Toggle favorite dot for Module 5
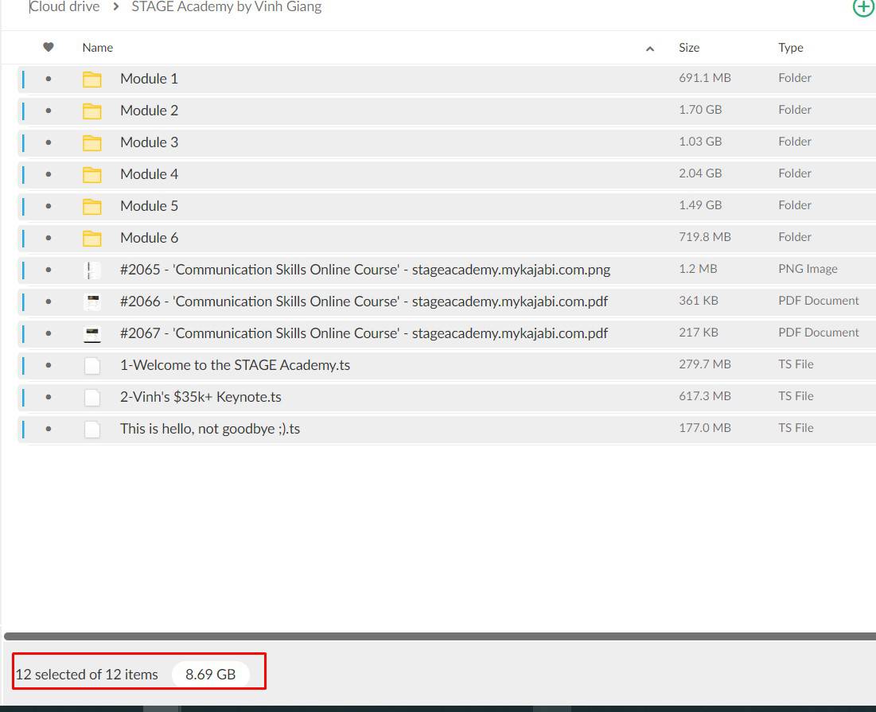Screen dimensions: 876x712 tap(49, 206)
